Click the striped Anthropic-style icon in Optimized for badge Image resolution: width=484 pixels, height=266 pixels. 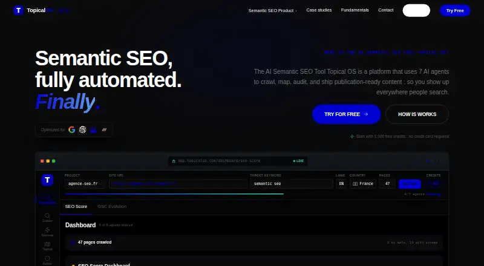coord(104,130)
